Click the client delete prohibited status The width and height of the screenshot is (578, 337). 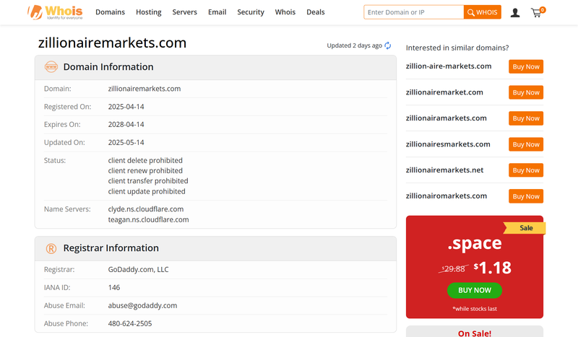(x=145, y=161)
